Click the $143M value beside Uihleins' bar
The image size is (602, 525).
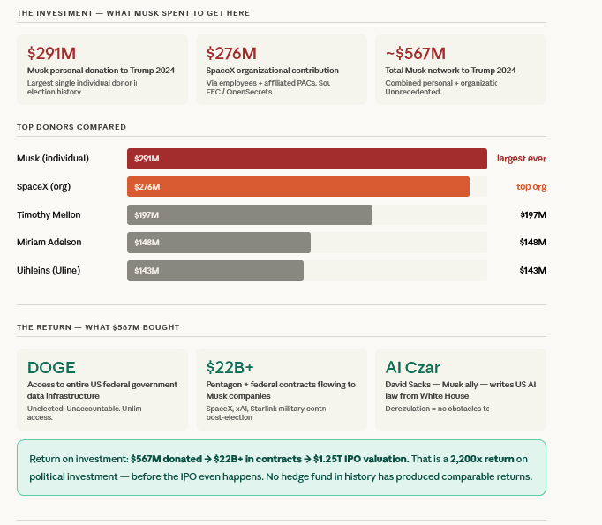(533, 271)
